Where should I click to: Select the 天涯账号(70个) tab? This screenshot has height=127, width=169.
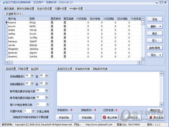14,14
